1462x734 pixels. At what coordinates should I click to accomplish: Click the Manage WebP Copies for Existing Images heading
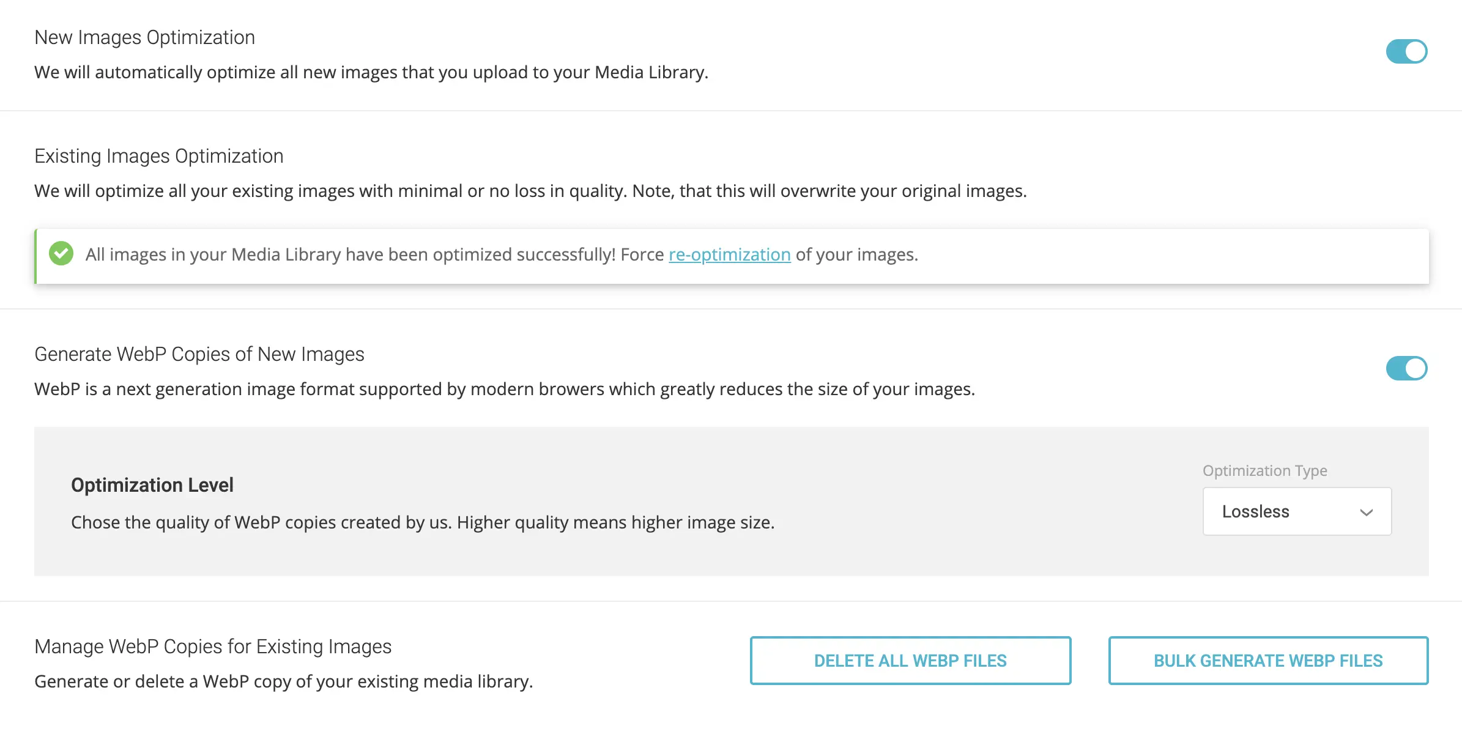click(x=213, y=647)
